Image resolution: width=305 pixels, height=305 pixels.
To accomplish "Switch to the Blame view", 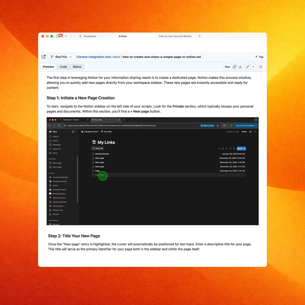I will tap(77, 67).
